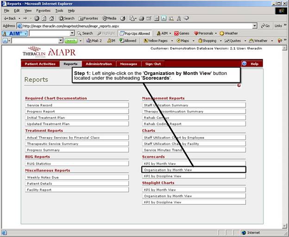This screenshot has width=289, height=237.
Task: Open the Favorites menu in the menu bar
Action: [44, 11]
